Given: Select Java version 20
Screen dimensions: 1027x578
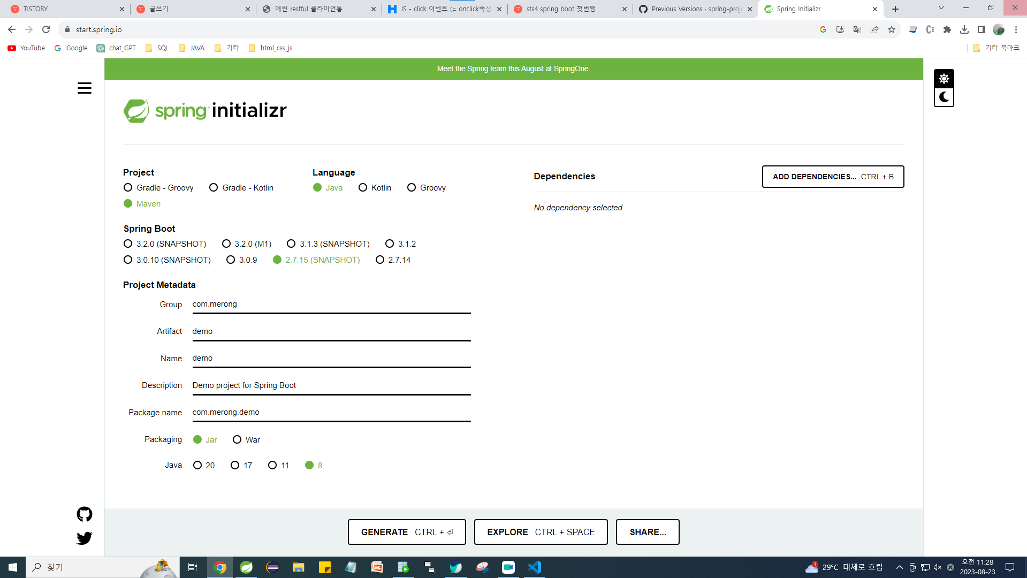Looking at the screenshot, I should [204, 466].
